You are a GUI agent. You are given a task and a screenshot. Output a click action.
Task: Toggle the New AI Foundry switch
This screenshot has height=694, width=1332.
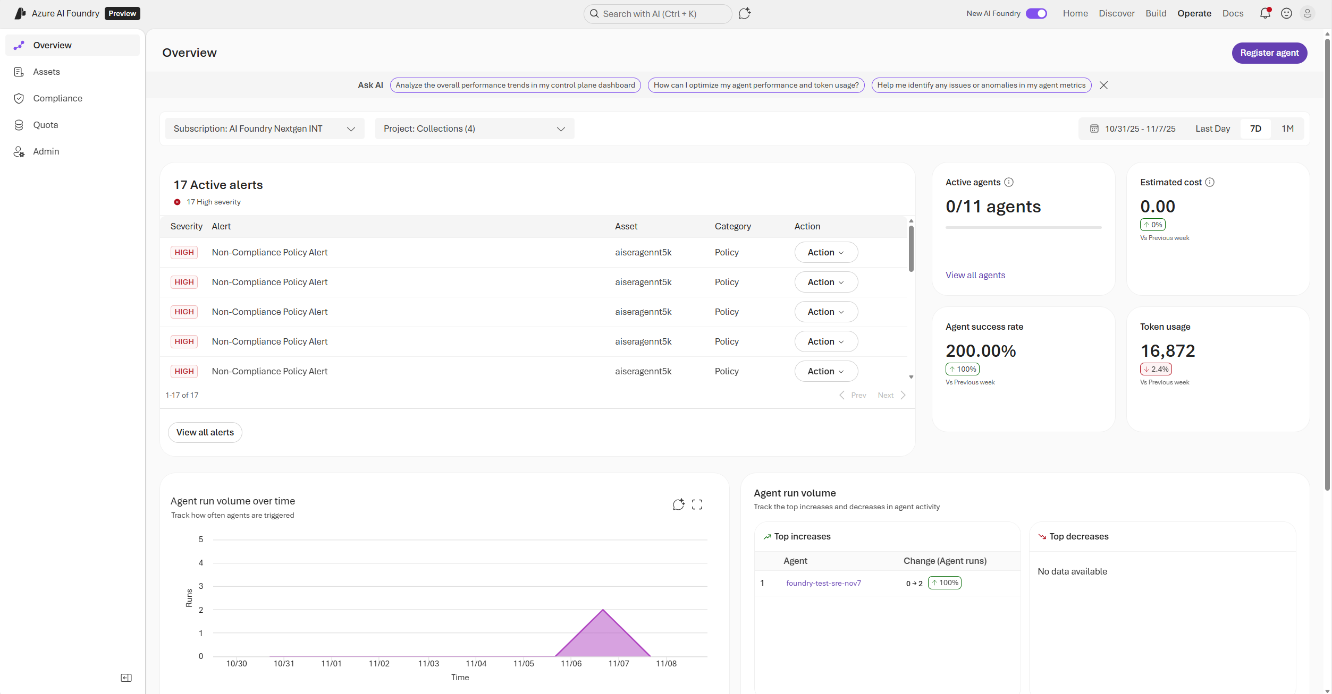[1036, 13]
